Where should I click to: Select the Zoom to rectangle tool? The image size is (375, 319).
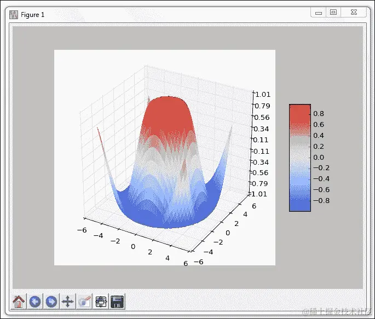coord(84,301)
